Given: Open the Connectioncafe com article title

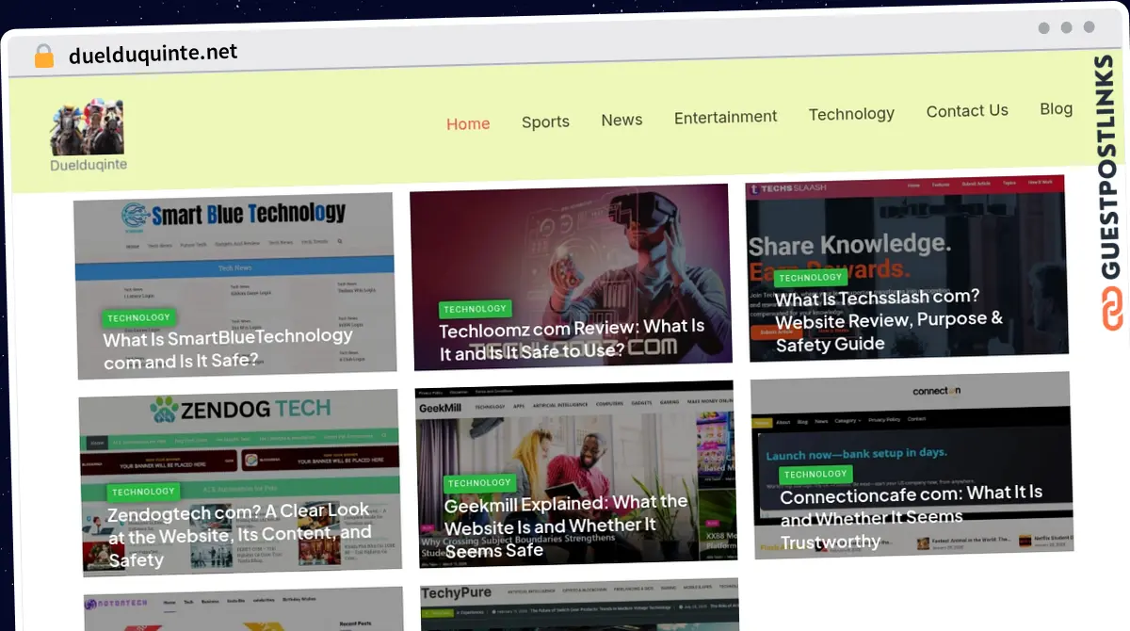Looking at the screenshot, I should [x=911, y=516].
